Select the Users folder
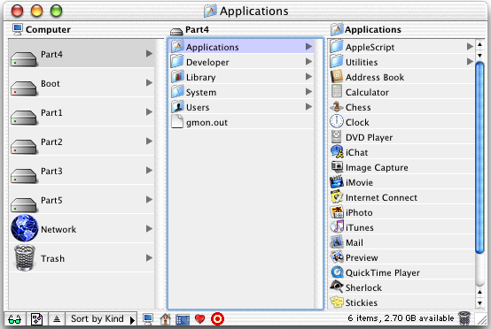The height and width of the screenshot is (329, 491). (x=241, y=107)
